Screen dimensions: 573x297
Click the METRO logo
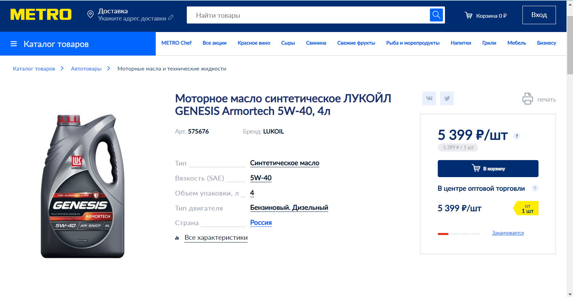pyautogui.click(x=41, y=14)
